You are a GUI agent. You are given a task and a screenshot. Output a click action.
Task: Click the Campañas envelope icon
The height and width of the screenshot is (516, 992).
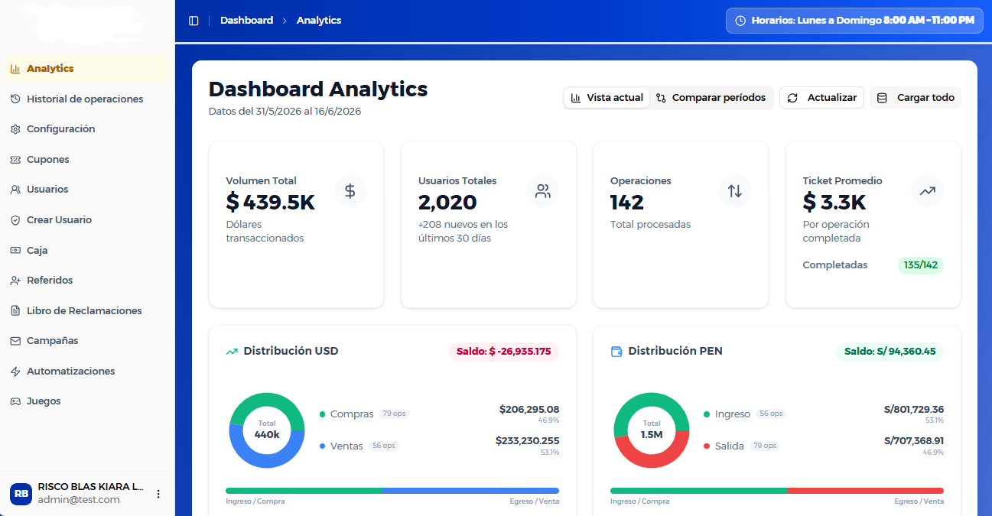point(15,341)
